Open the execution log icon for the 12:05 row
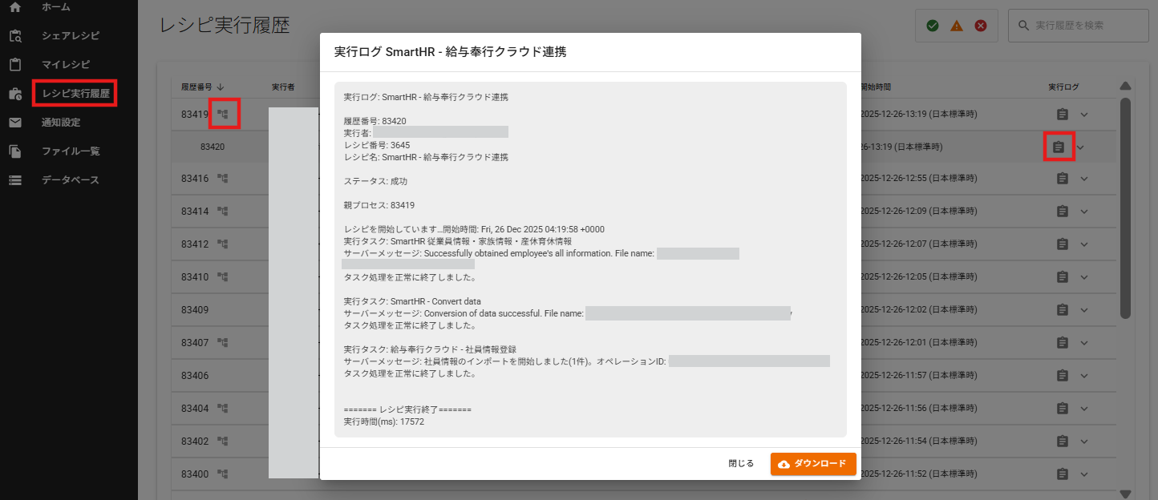The height and width of the screenshot is (500, 1158). pos(1062,276)
